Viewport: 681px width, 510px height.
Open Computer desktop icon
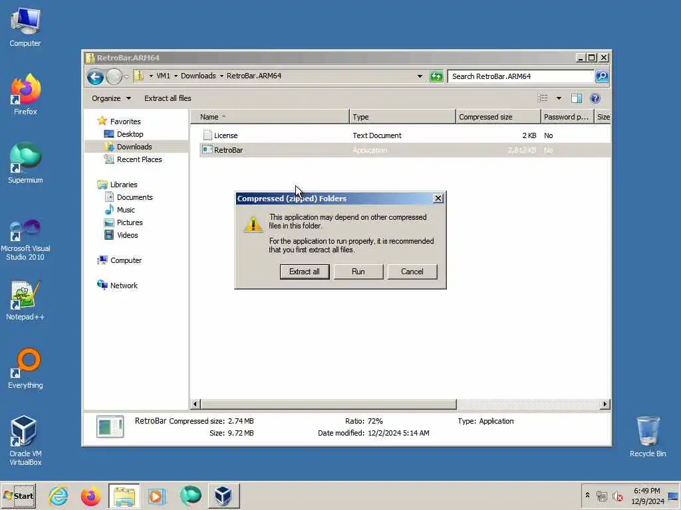coord(25,27)
